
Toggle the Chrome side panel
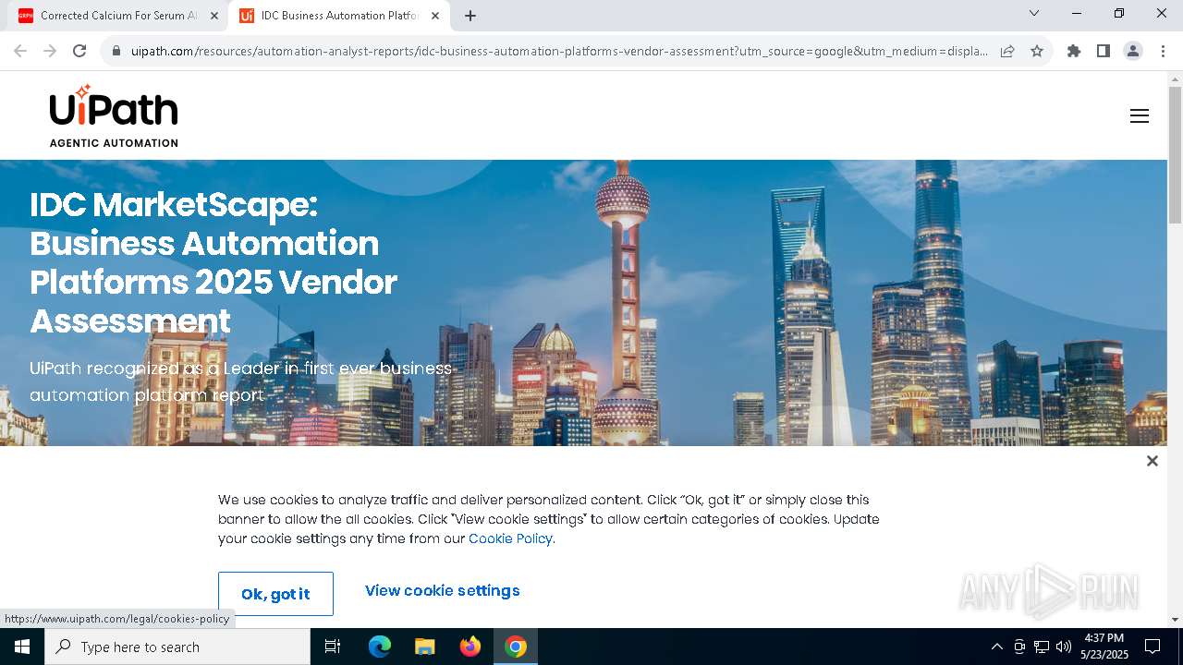tap(1104, 52)
